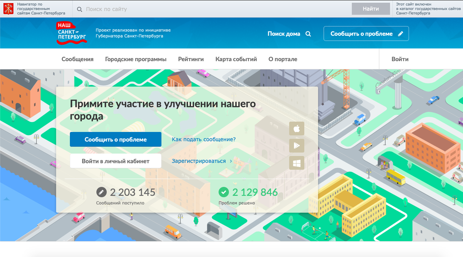Open the Рейтинги section

point(191,59)
